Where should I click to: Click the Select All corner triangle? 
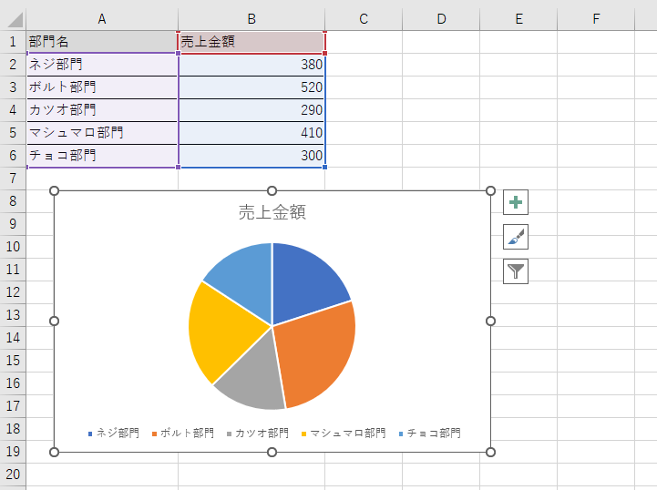click(x=13, y=19)
